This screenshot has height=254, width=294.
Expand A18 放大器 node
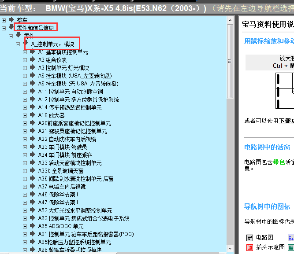[x=25, y=115]
